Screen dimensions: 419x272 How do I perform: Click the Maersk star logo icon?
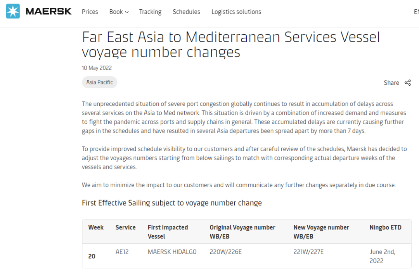13,12
